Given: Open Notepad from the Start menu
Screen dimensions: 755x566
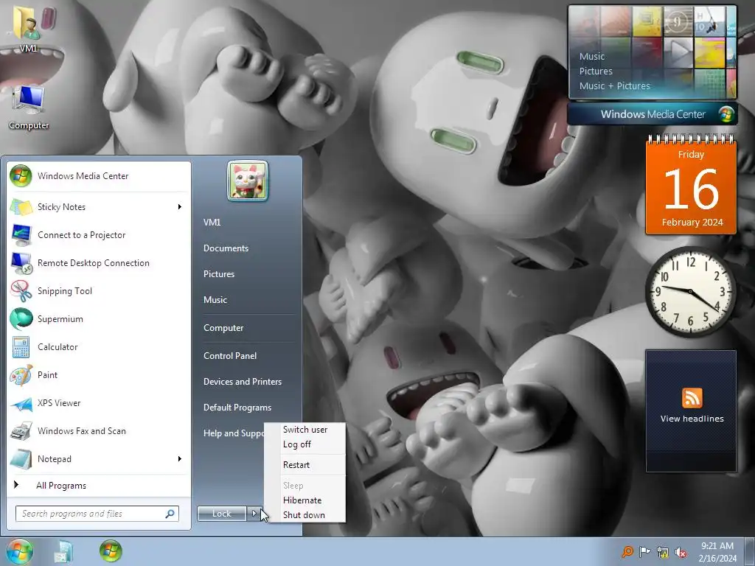Looking at the screenshot, I should pos(99,458).
